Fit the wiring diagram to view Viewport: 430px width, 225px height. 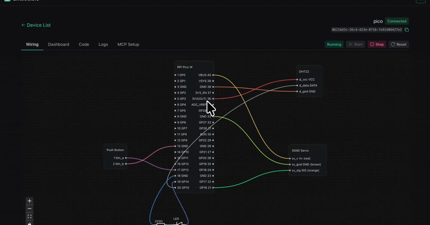pyautogui.click(x=30, y=216)
